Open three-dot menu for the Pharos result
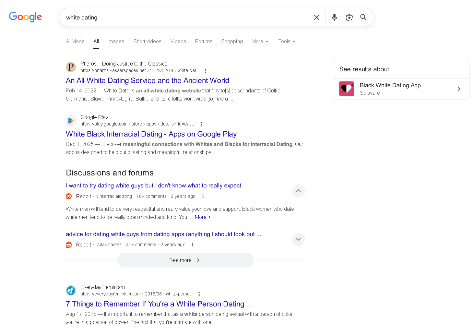 (206, 71)
